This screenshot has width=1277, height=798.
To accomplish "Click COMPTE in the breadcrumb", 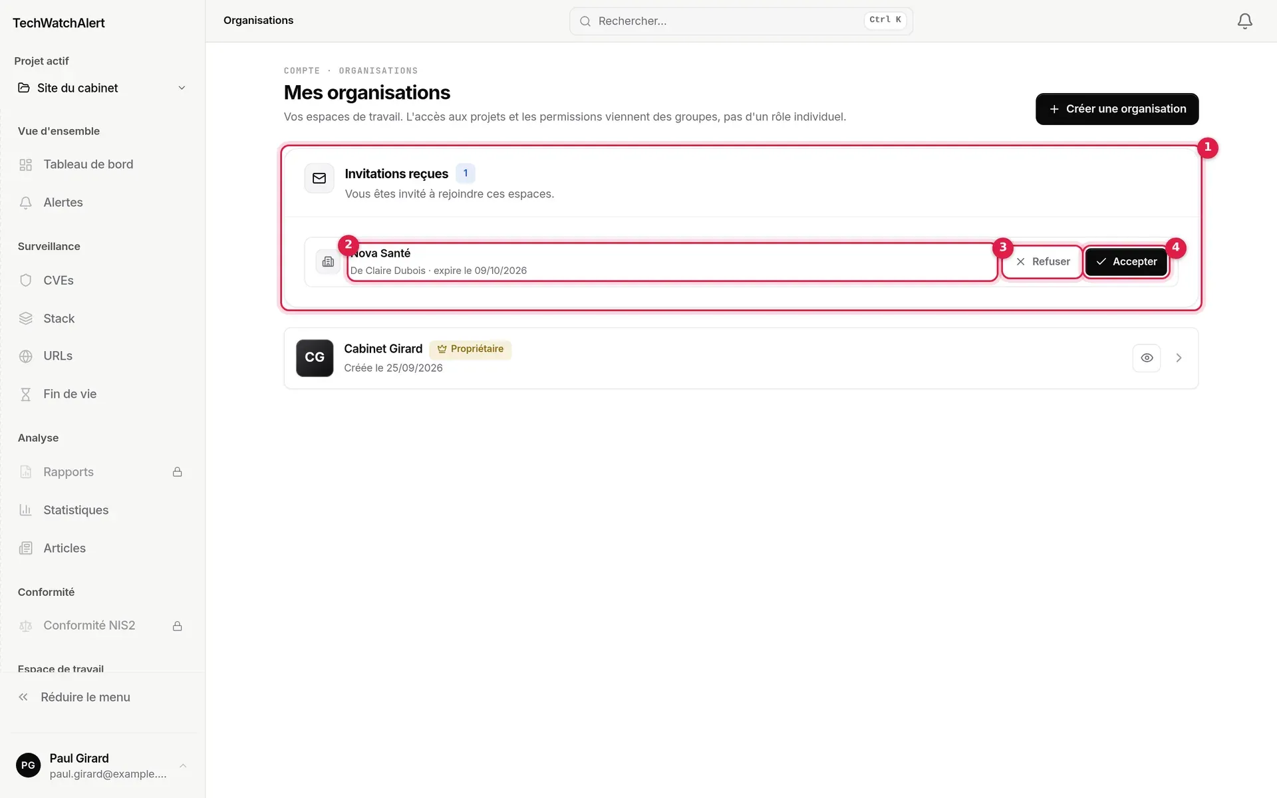I will 302,70.
